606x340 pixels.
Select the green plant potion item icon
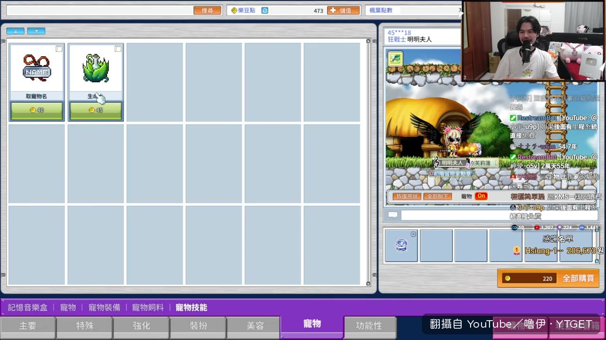click(96, 68)
